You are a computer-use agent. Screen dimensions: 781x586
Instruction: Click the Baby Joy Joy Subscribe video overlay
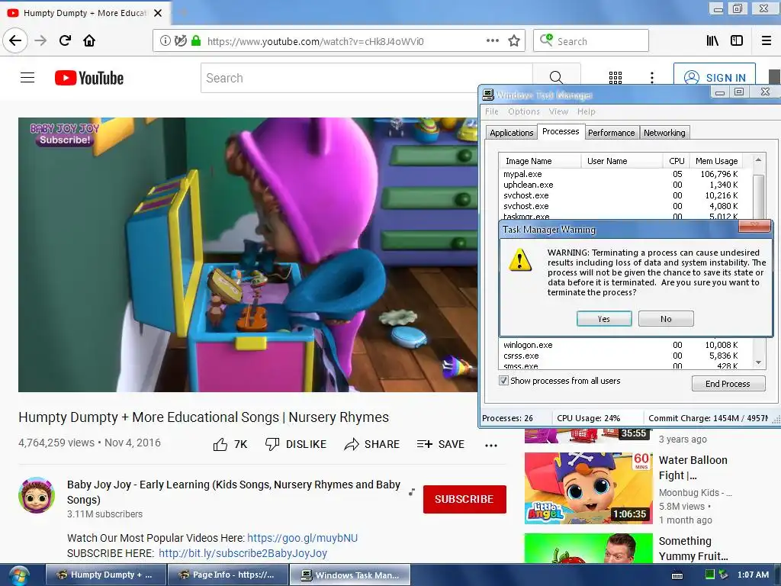pyautogui.click(x=64, y=134)
